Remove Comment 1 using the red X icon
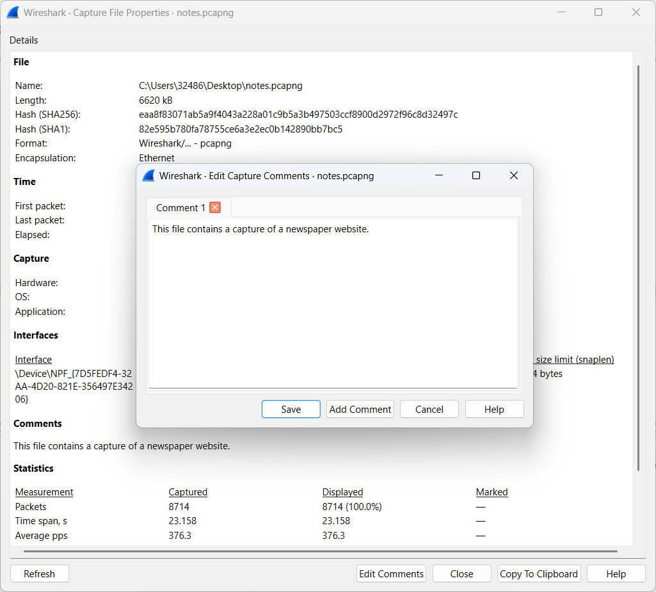This screenshot has height=592, width=656. click(215, 207)
